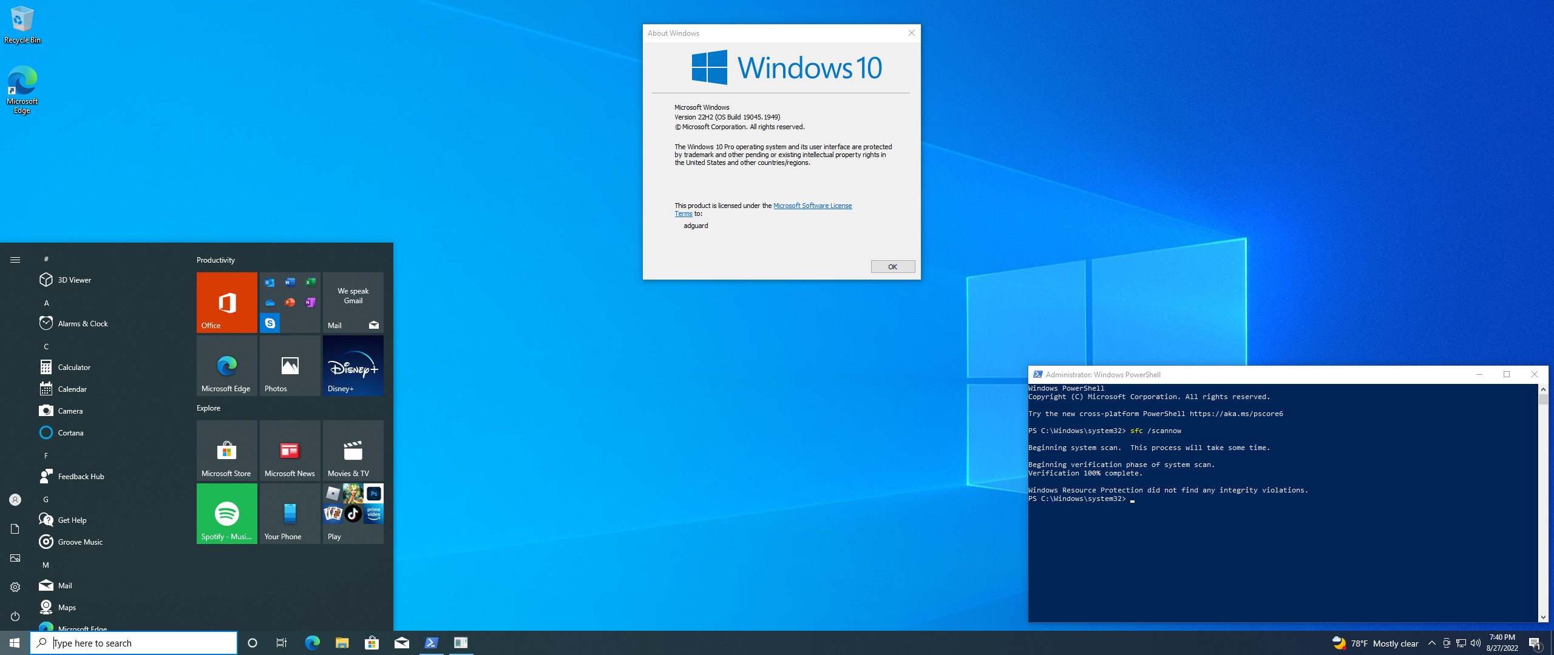This screenshot has width=1554, height=655.
Task: Expand the Start menu hamburger navigation
Action: pyautogui.click(x=15, y=260)
